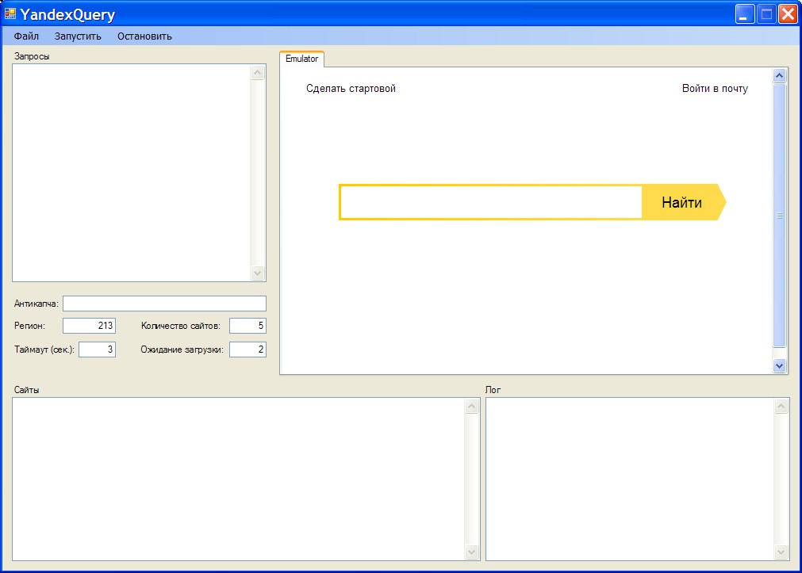Click the Лог scrollbar up arrow

click(781, 407)
